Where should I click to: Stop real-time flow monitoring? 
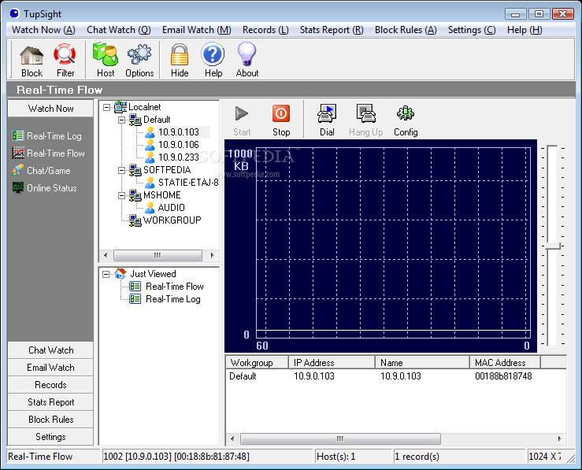point(281,113)
